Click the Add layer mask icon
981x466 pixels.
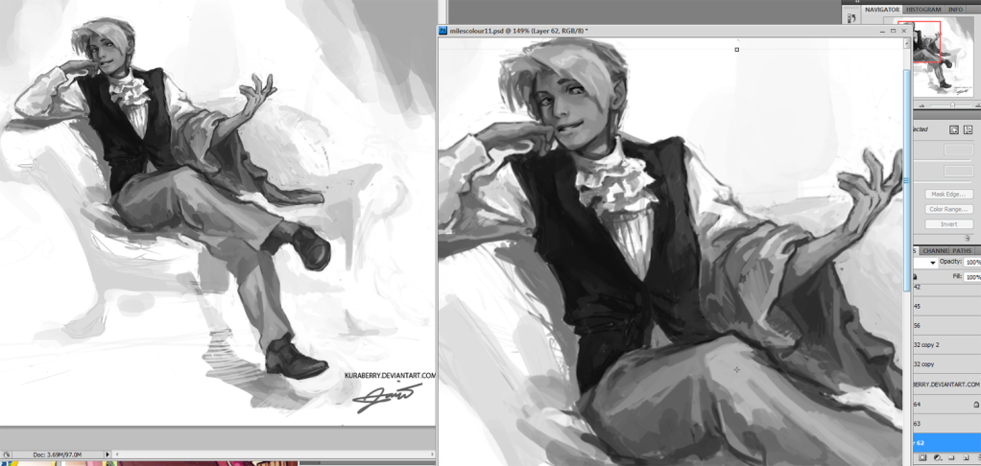click(x=922, y=458)
